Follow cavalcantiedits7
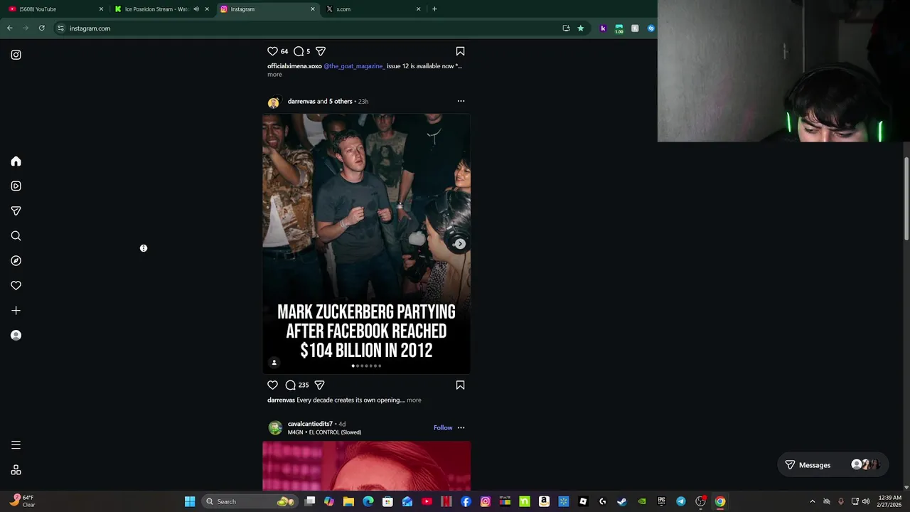This screenshot has height=512, width=910. click(443, 427)
